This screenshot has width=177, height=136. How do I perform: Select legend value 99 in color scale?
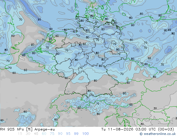[x=76, y=134]
